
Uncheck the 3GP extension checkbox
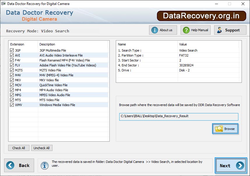tap(12, 50)
